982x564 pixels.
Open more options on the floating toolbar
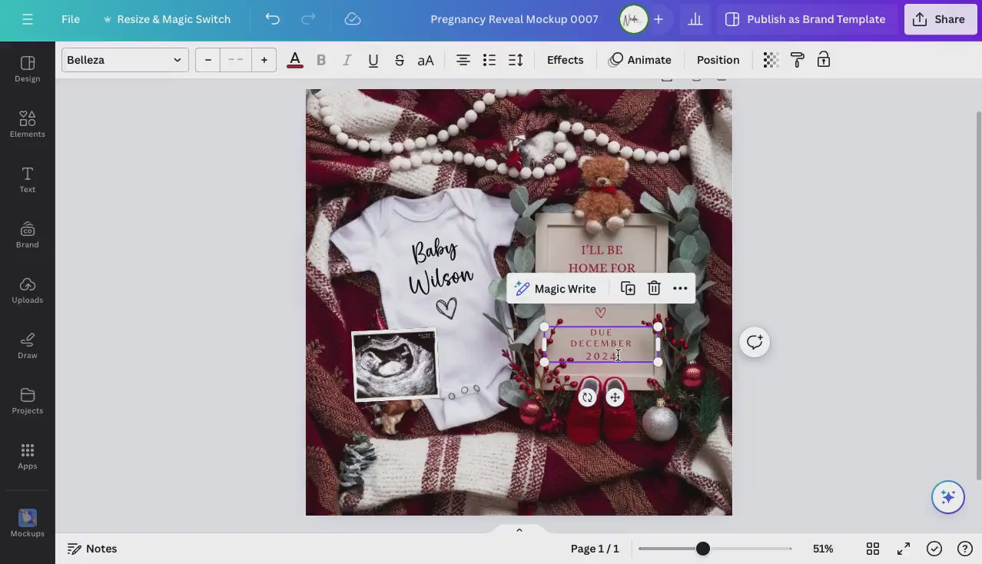[680, 289]
